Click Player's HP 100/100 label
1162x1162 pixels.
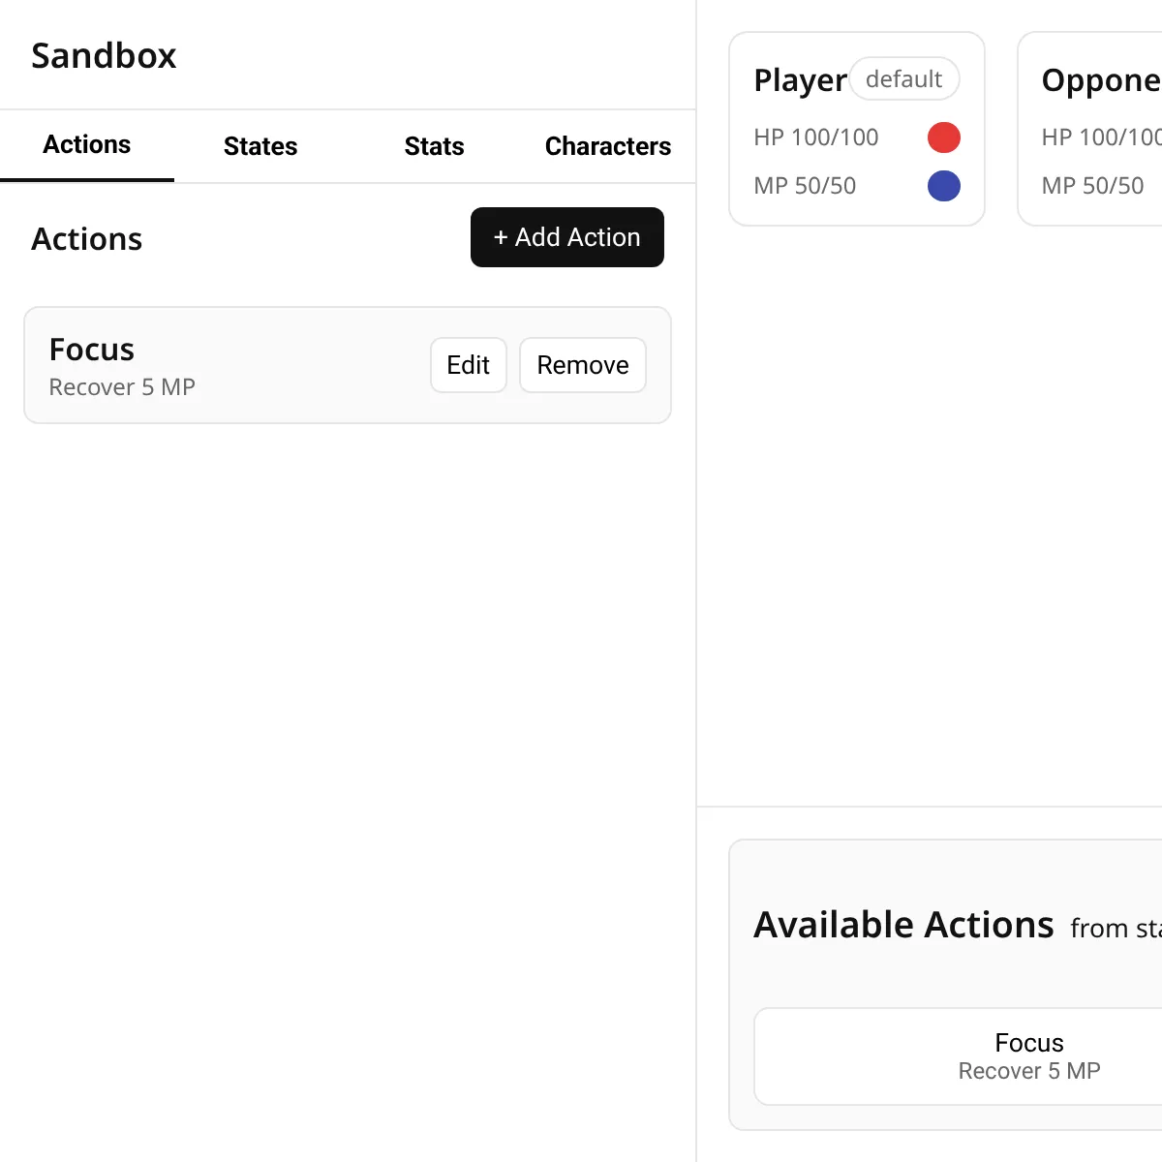[816, 138]
